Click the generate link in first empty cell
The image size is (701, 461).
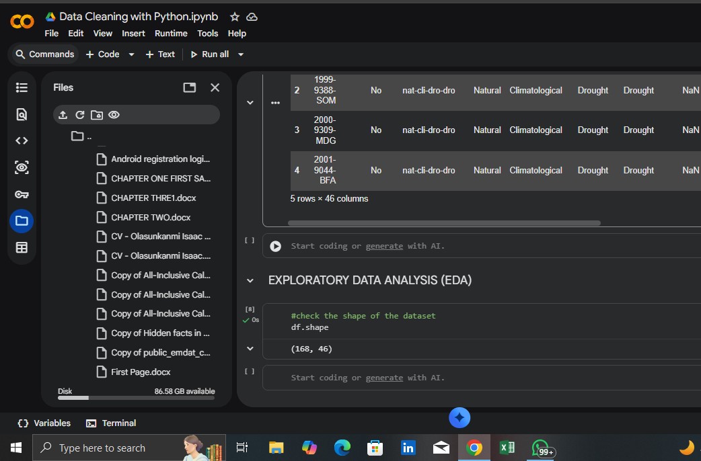coord(384,246)
